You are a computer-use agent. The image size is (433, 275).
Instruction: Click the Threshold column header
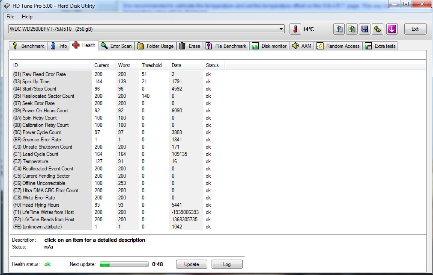point(154,65)
